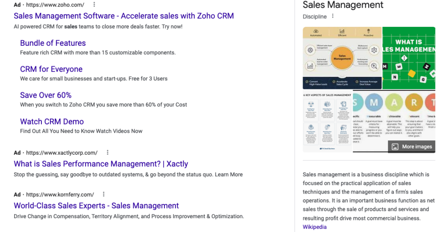Screen dimensions: 442x232
Task: Click the Sales Management panel heading
Action: [343, 5]
